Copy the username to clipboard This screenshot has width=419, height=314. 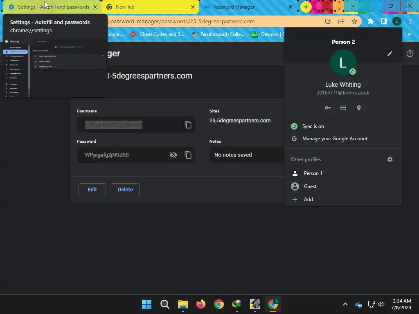[x=188, y=125]
